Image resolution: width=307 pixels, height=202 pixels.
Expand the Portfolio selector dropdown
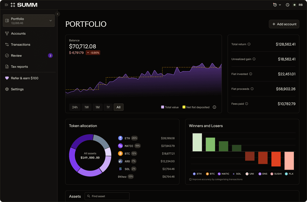click(x=29, y=21)
